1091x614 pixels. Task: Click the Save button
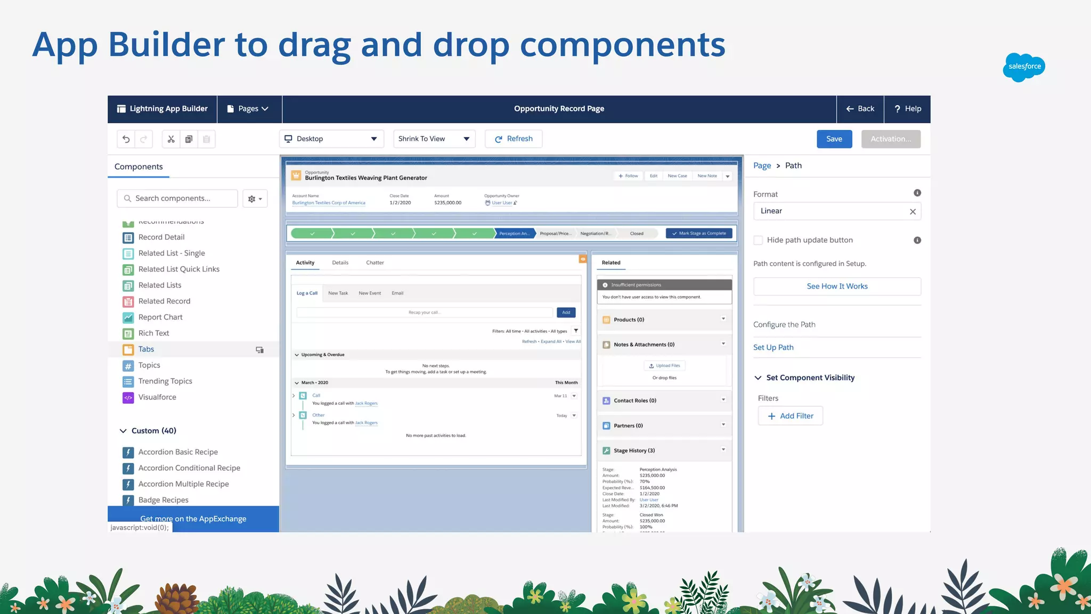(x=834, y=139)
